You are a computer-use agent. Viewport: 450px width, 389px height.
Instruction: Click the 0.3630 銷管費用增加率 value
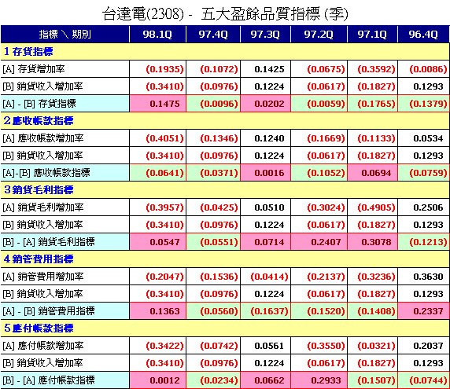[428, 277]
